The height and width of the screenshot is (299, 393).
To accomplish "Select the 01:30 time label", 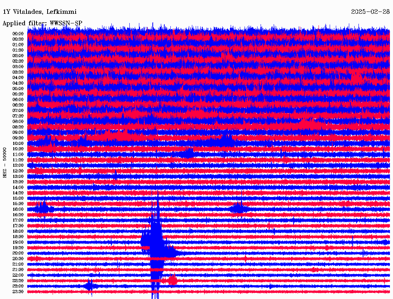I will pos(18,50).
